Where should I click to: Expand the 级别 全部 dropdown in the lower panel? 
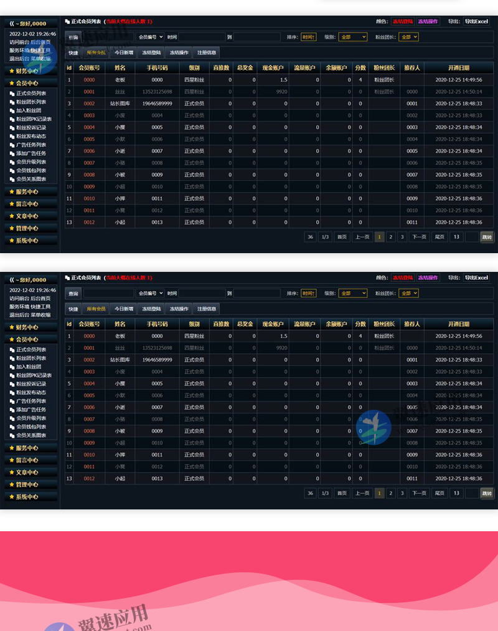click(x=352, y=293)
